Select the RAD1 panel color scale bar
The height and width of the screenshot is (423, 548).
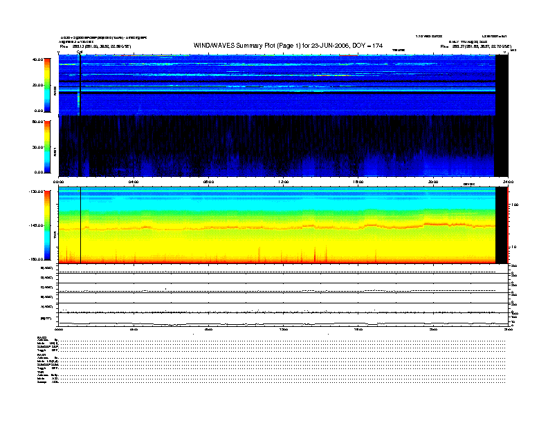click(47, 147)
